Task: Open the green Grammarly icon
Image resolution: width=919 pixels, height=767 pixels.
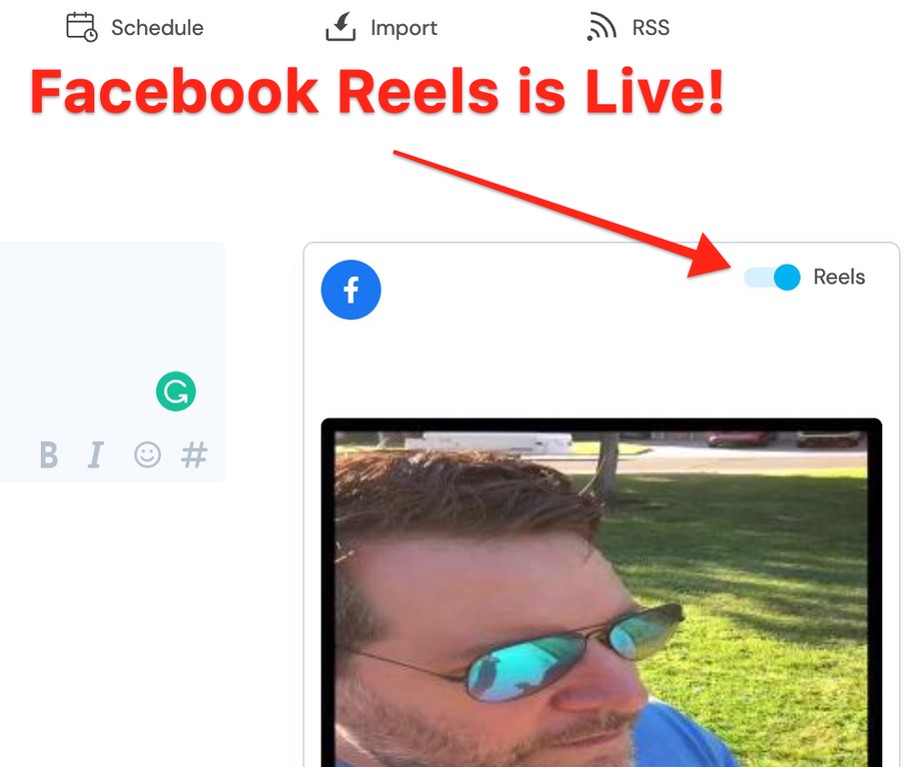Action: [x=176, y=391]
